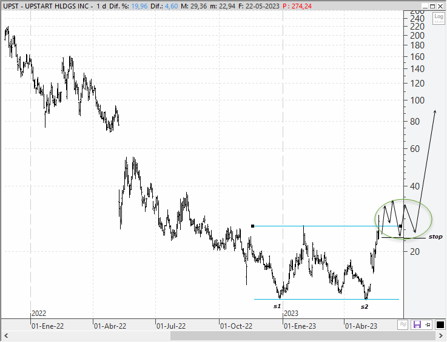The width and height of the screenshot is (447, 342).
Task: Open the black color swatch
Action: coord(440,324)
